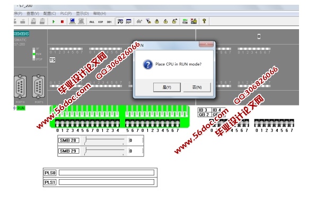Click the yellow help question icon

point(204,21)
